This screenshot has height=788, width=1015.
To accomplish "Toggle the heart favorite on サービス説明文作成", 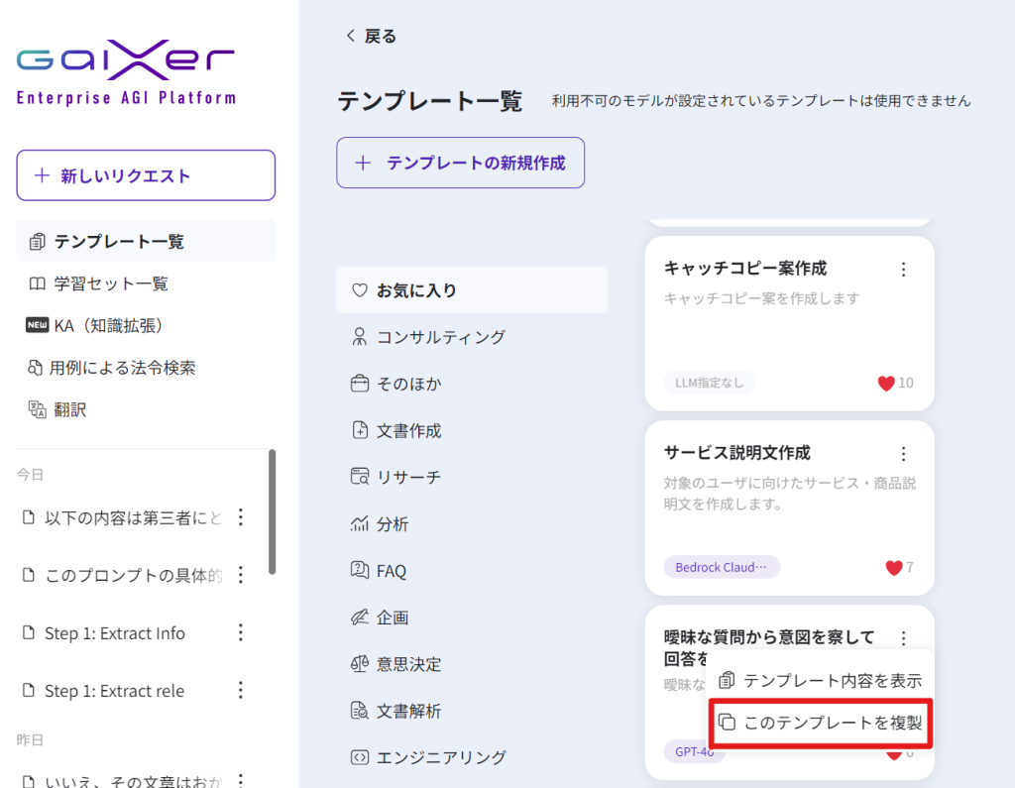I will pos(893,567).
